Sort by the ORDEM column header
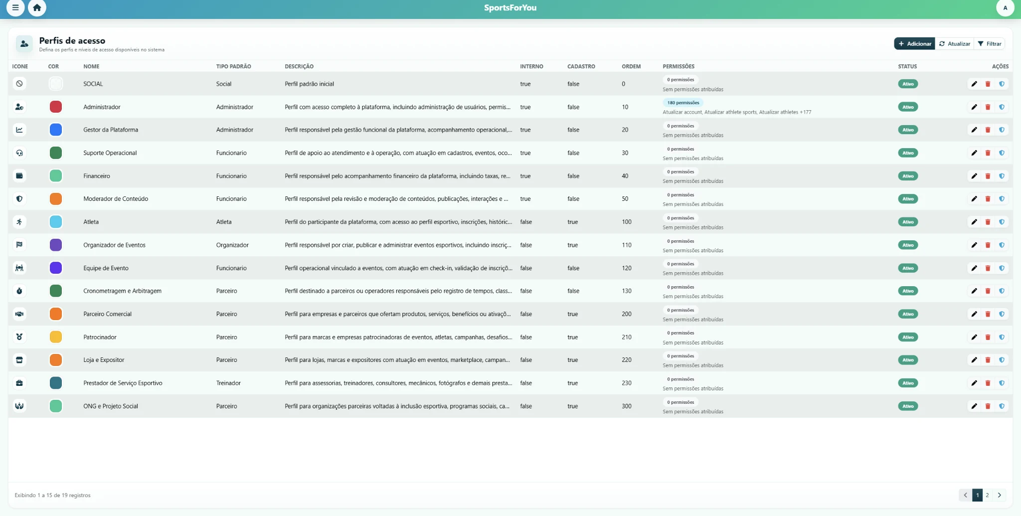The image size is (1021, 516). point(631,66)
